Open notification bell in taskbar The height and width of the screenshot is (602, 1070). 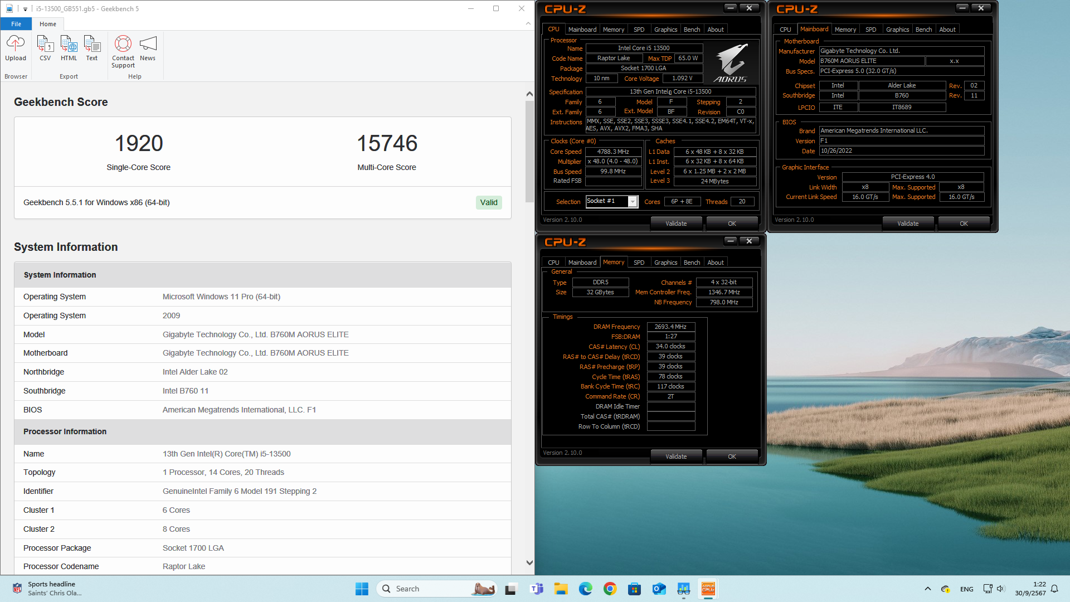click(1054, 589)
